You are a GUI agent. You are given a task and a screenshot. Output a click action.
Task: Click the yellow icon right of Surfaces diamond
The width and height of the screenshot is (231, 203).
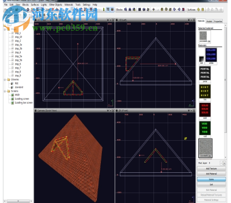(x=203, y=10)
